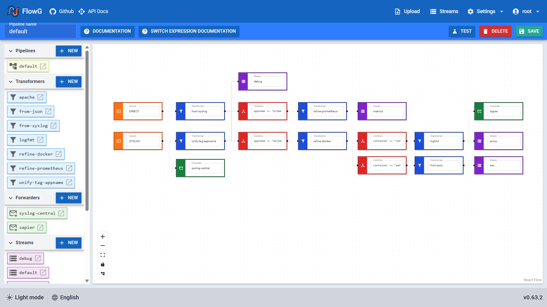Collapse the Streams section
Image resolution: width=547 pixels, height=307 pixels.
(x=11, y=243)
